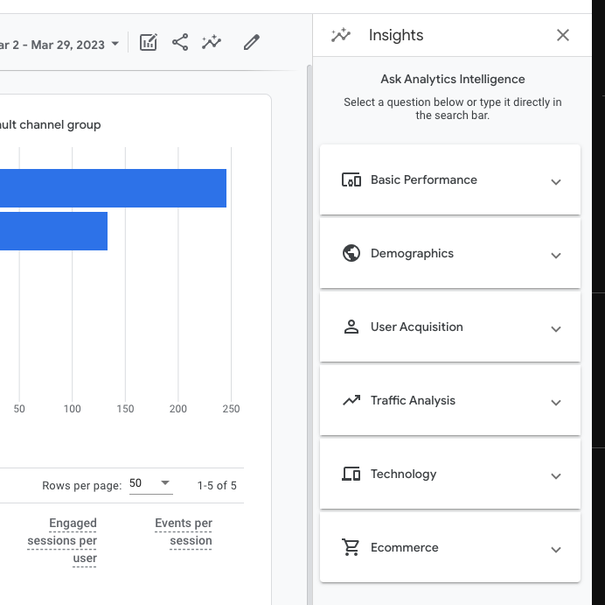This screenshot has height=605, width=605.
Task: Click the User Acquisition person icon
Action: pyautogui.click(x=351, y=327)
